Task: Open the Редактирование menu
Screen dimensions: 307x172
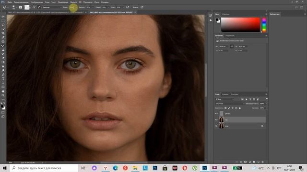Action: 21,2
